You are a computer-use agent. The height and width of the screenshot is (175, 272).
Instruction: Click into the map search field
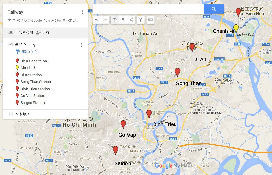click(148, 9)
